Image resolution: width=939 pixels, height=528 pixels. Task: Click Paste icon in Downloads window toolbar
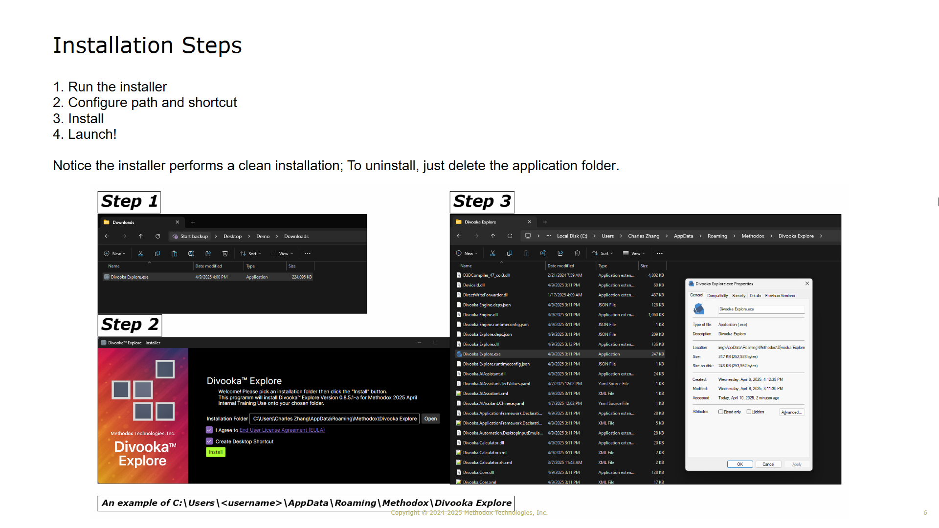point(174,254)
